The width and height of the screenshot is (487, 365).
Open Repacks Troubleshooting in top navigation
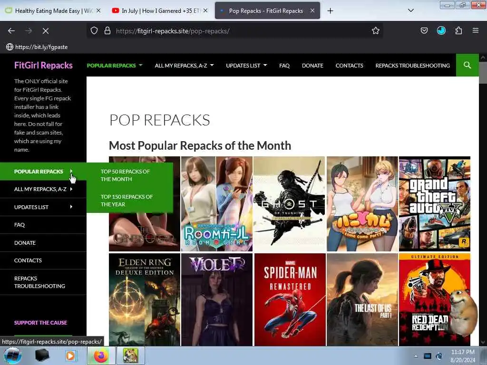(x=412, y=66)
